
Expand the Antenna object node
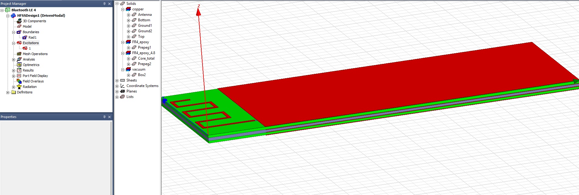[x=128, y=15]
